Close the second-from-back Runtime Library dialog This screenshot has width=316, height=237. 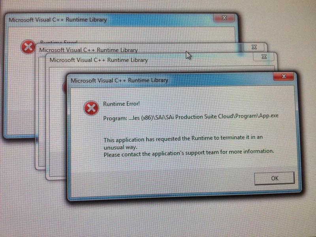click(x=254, y=47)
